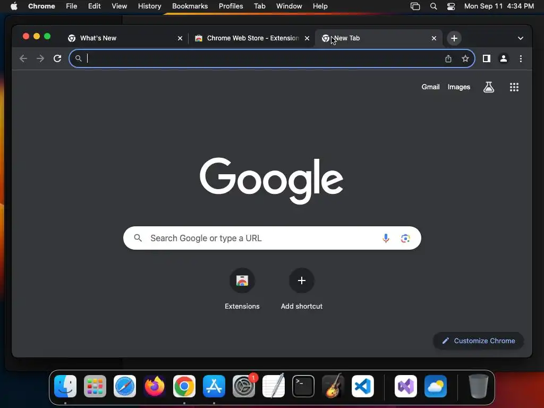Open TextEdit from the Dock
Image resolution: width=544 pixels, height=408 pixels.
tap(274, 386)
